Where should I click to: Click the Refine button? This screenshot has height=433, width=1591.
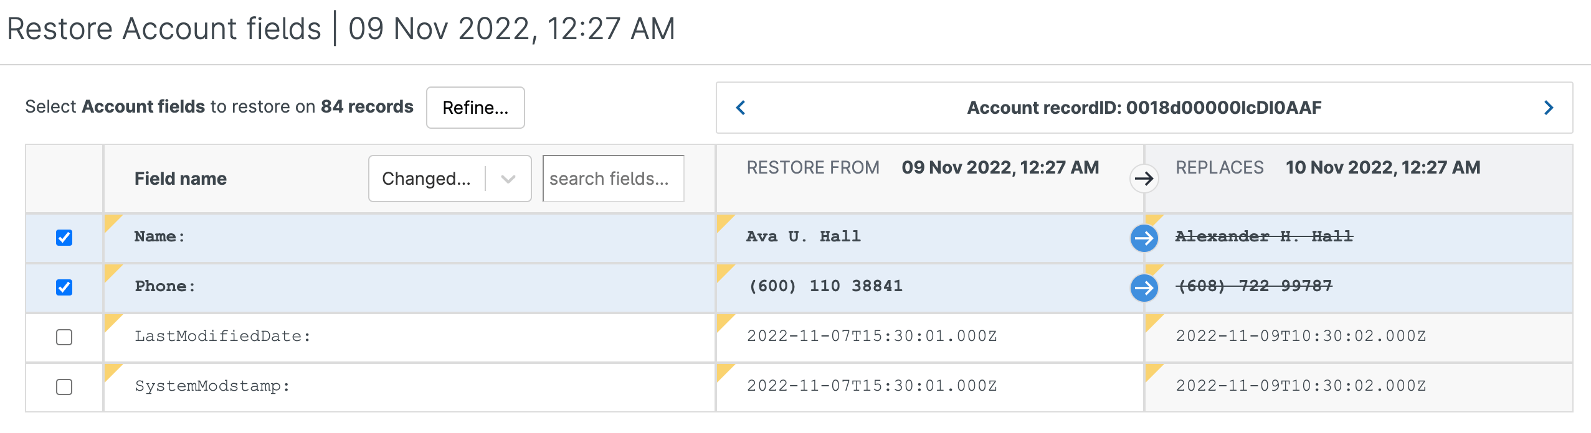475,108
